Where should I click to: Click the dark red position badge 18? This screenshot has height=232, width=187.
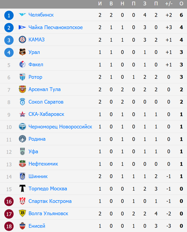9,226
